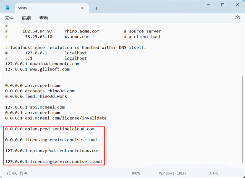Click line 127.0.0.1 download.endnote.com
The width and height of the screenshot is (245, 178).
[x=42, y=64]
